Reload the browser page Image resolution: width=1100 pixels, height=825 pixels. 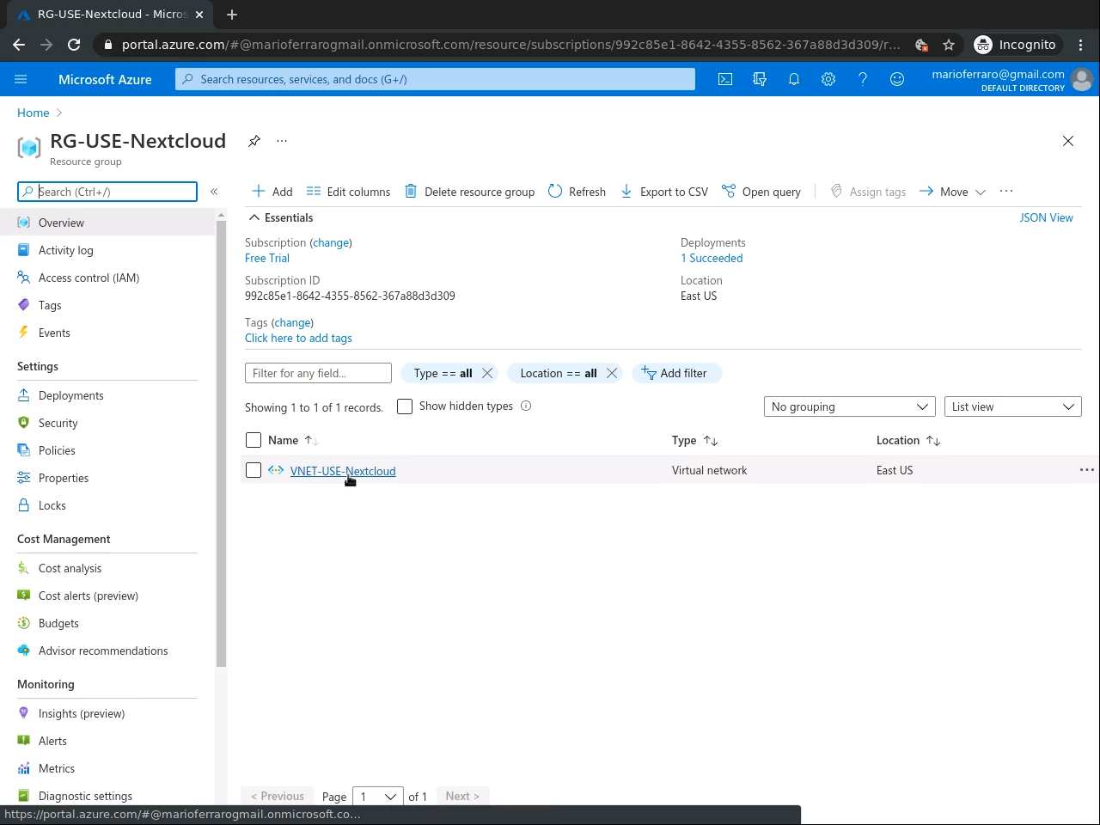point(74,45)
